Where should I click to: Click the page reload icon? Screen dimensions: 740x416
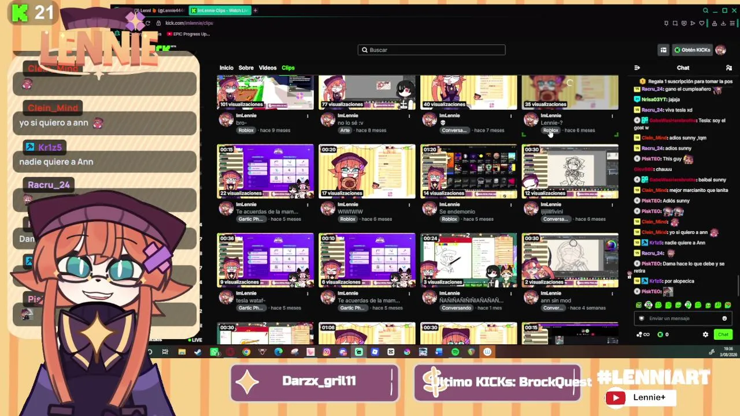149,23
